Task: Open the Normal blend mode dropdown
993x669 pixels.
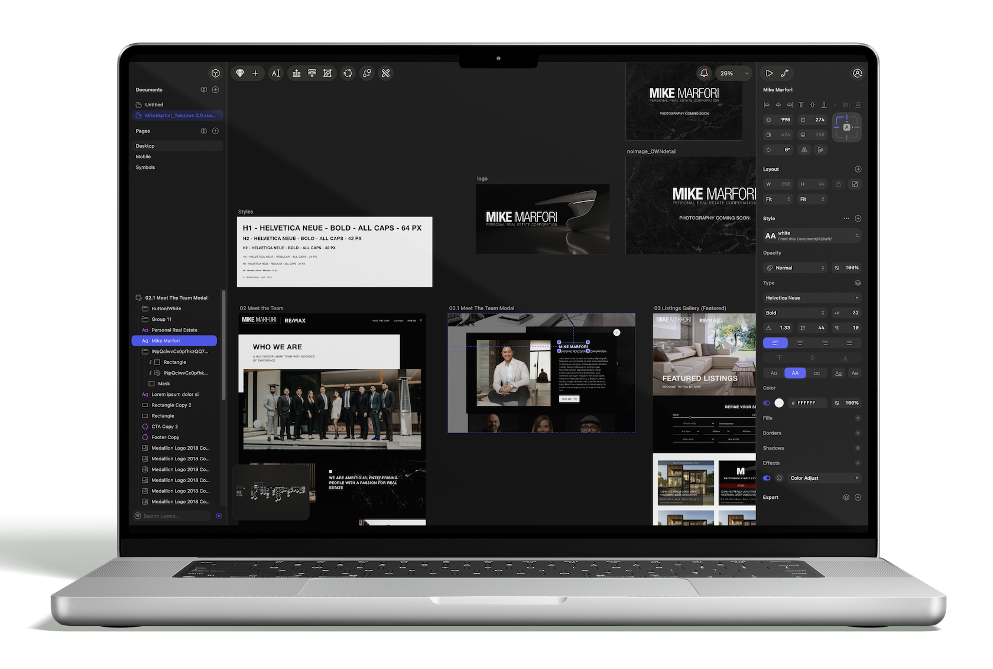Action: [x=796, y=268]
